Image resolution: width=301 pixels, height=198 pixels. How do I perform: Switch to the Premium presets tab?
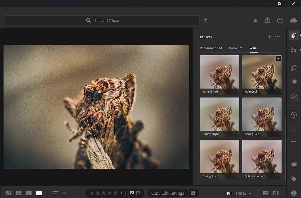click(x=236, y=48)
